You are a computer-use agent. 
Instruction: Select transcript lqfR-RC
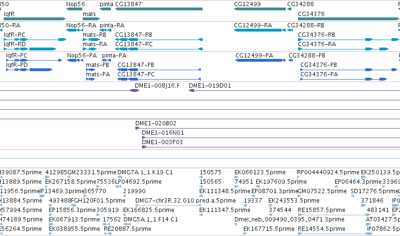point(35,40)
